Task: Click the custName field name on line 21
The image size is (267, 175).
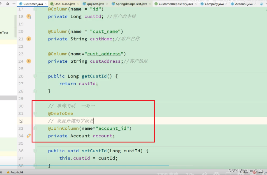Action: click(x=101, y=39)
